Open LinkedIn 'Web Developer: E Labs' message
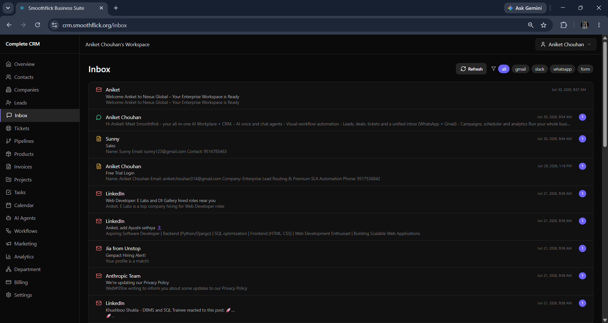 341,199
